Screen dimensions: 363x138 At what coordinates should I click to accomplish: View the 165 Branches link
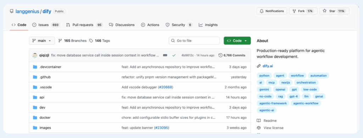pyautogui.click(x=72, y=41)
